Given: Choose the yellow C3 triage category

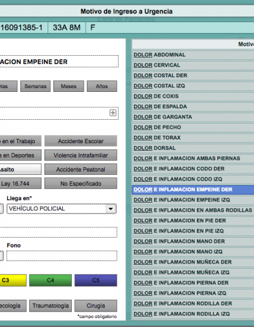Looking at the screenshot, I should click(x=13, y=280).
